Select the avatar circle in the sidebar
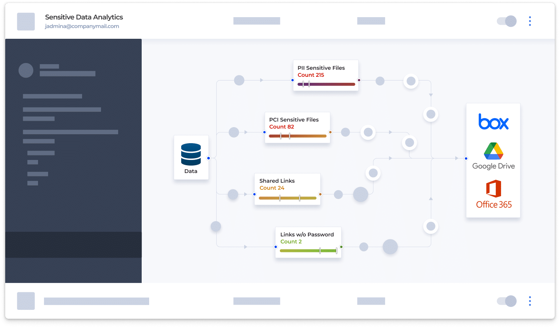 [x=26, y=70]
